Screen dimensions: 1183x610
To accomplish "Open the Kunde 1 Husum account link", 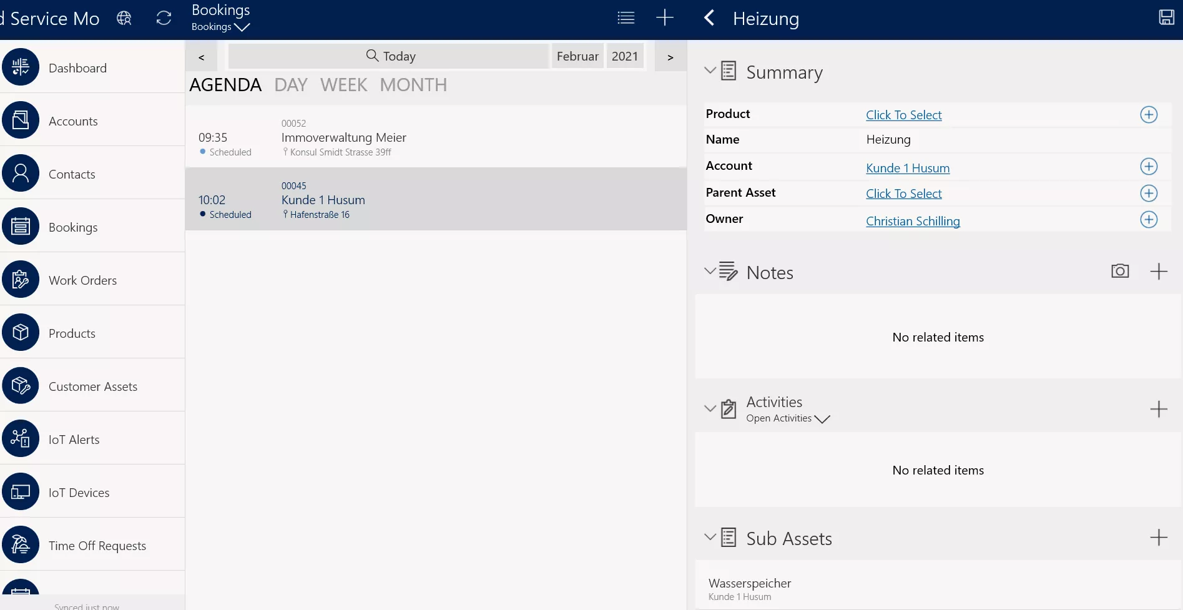I will 908,168.
